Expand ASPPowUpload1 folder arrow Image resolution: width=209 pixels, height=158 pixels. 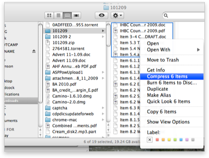click(x=103, y=72)
